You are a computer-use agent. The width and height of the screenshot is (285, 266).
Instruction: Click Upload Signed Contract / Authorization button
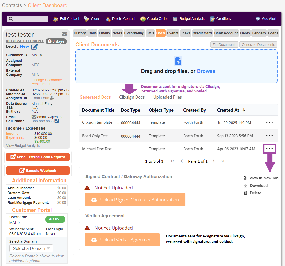135,200
